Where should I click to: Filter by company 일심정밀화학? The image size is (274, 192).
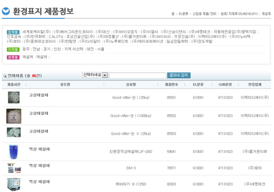point(177,41)
